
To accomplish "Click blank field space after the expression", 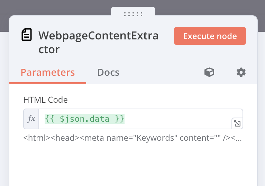I will [177, 119].
